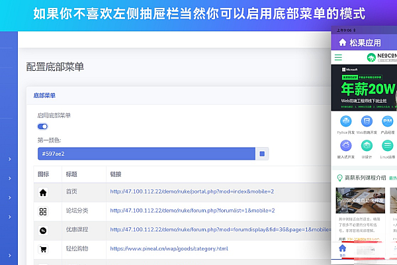397x265 pixels.
Task: Tap the clock time in the phone status bar
Action: (344, 30)
